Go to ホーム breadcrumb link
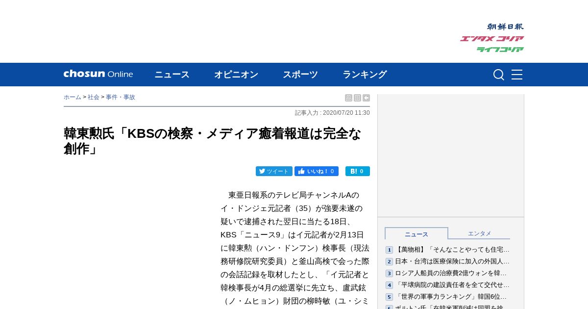 click(x=73, y=97)
